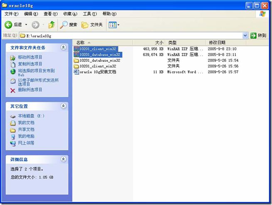Click the 2009-5-26 15:57 date cell
This screenshot has height=205, width=272.
(x=223, y=72)
